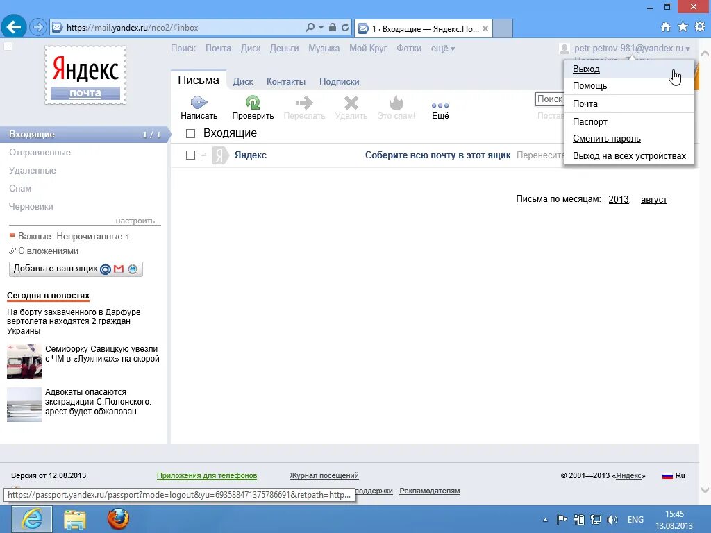Show hidden tray icons arrow

pos(545,520)
